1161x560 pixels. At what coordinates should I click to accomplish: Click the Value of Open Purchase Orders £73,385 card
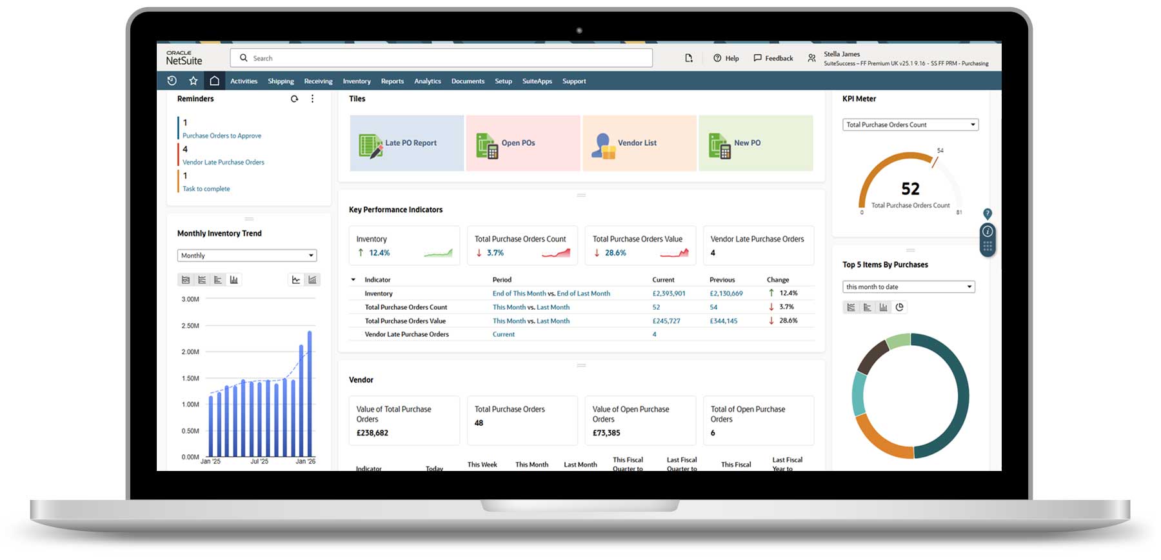pyautogui.click(x=640, y=421)
